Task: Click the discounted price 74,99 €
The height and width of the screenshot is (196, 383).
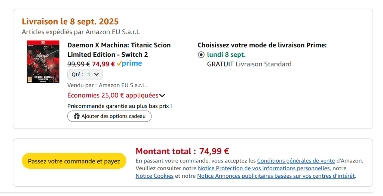Action: pos(103,64)
